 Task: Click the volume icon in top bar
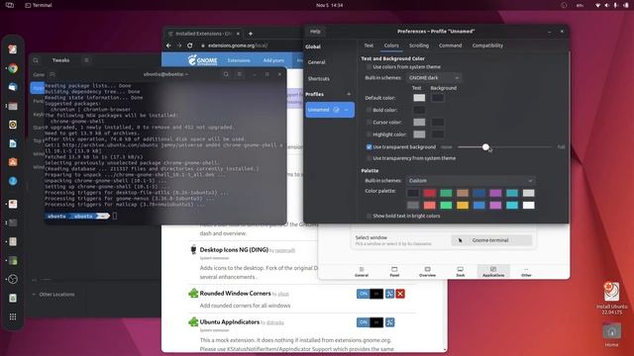(606, 5)
